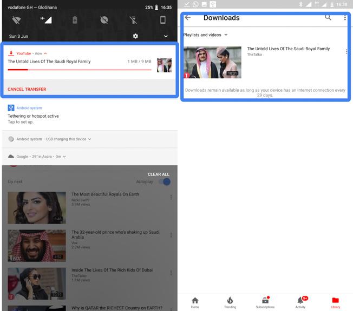Viewport: 353px width, 311px height.
Task: Search within Downloads using the magnifier
Action: (328, 18)
